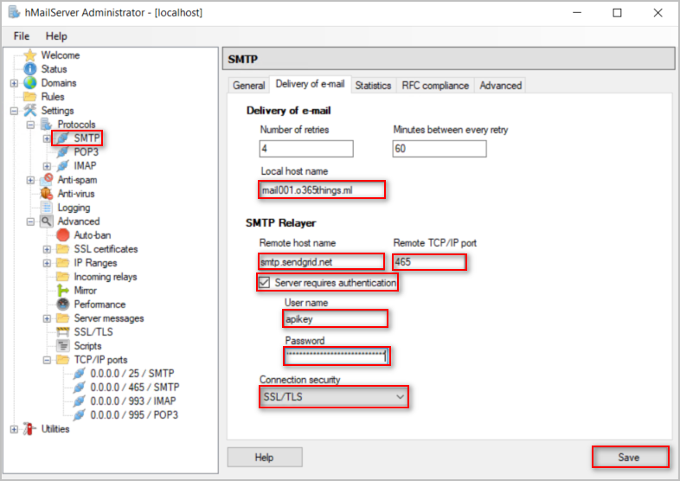
Task: Open the Help menu
Action: (x=56, y=36)
